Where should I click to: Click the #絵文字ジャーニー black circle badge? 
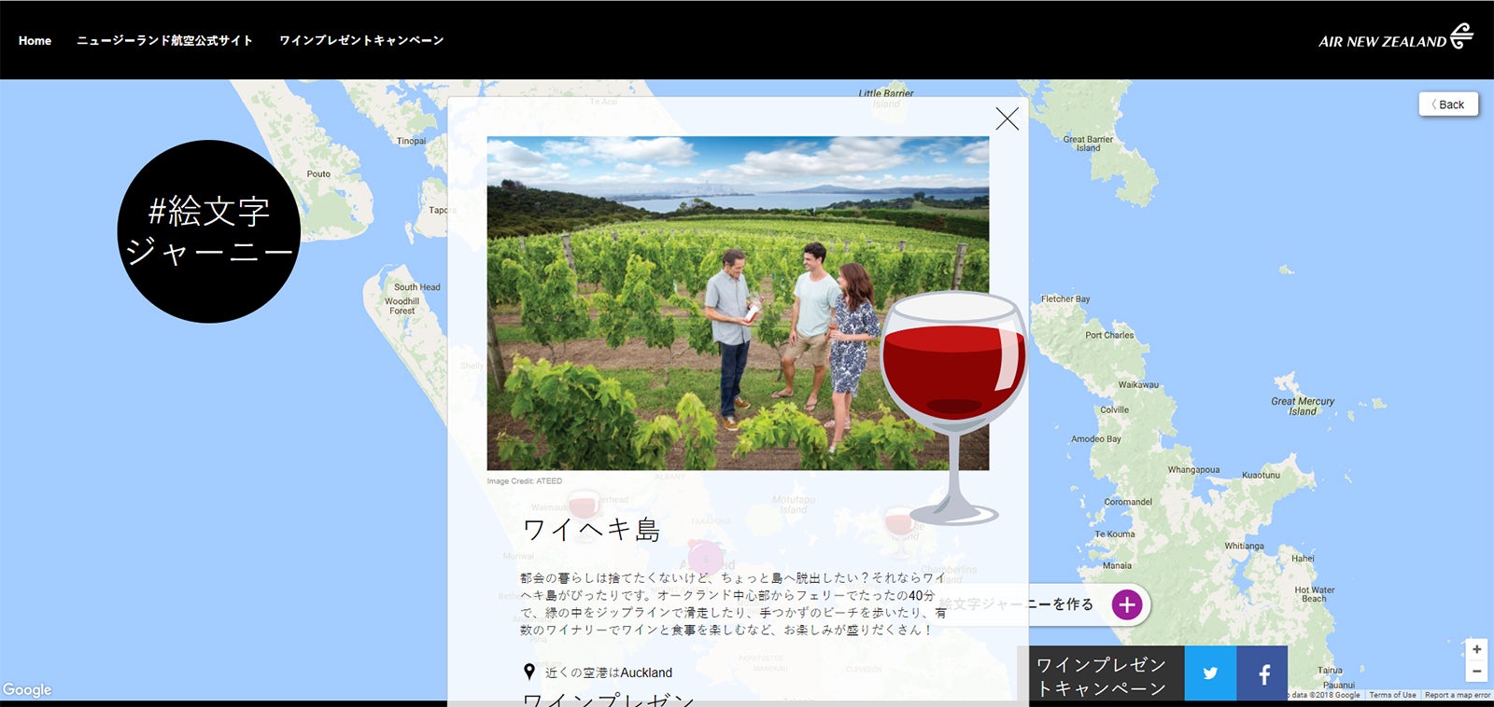pos(209,231)
